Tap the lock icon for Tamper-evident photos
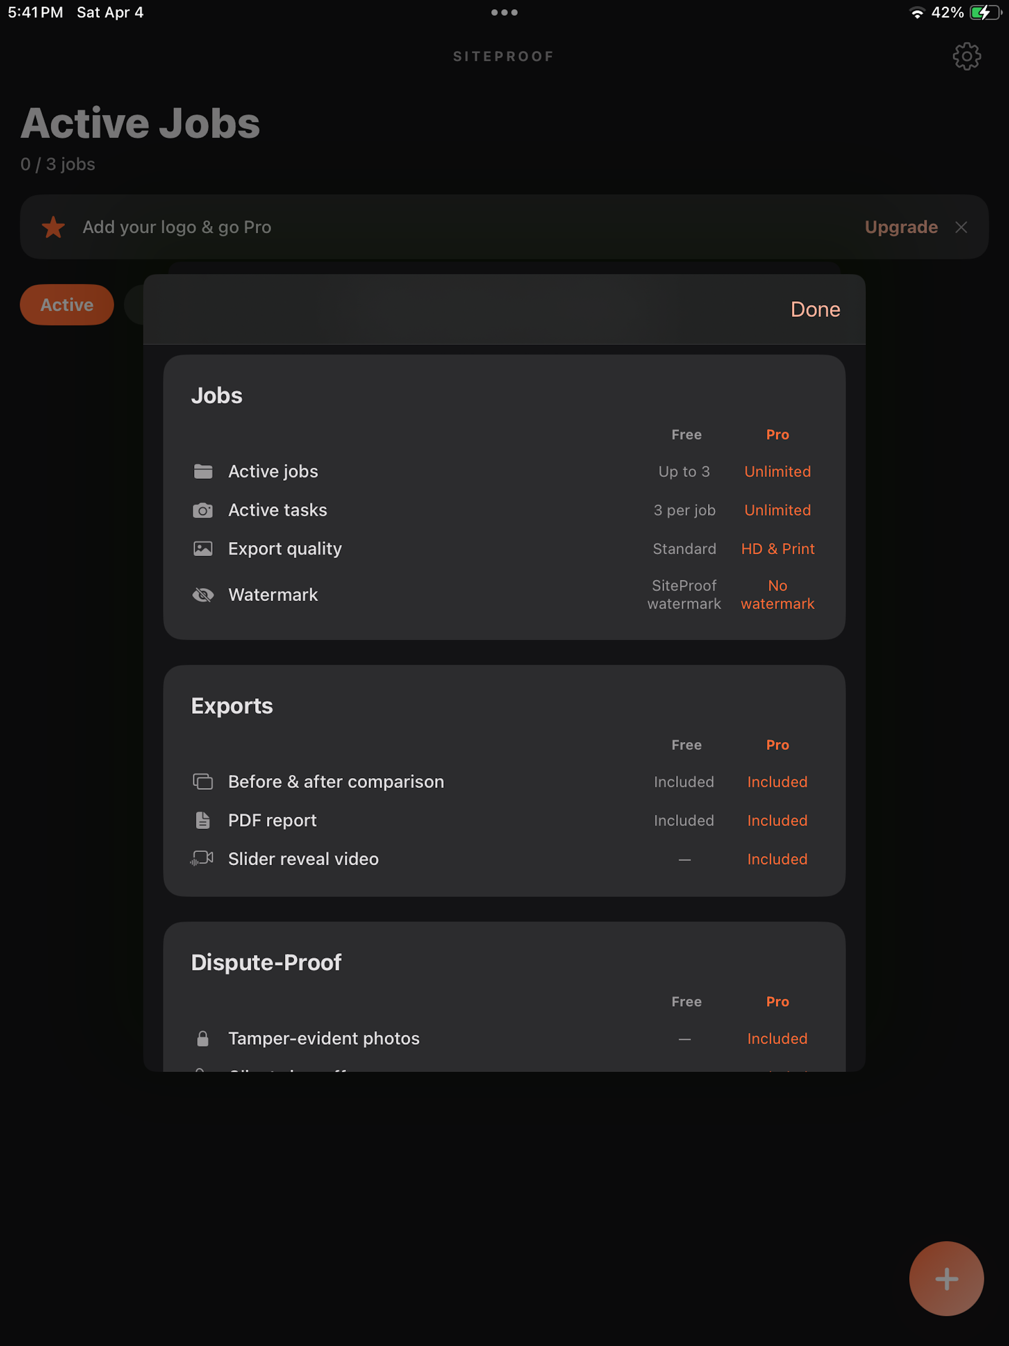 tap(203, 1038)
